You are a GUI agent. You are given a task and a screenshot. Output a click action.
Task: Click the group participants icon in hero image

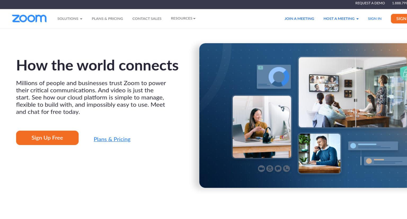pyautogui.click(x=270, y=169)
